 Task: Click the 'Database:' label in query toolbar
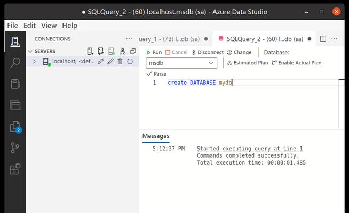point(276,52)
